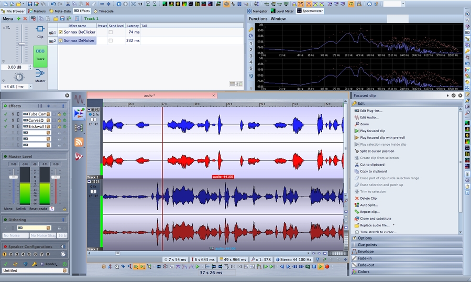Viewport: 471px width, 282px height.
Task: Click the 0.00 dB gain value field
Action: (x=15, y=67)
